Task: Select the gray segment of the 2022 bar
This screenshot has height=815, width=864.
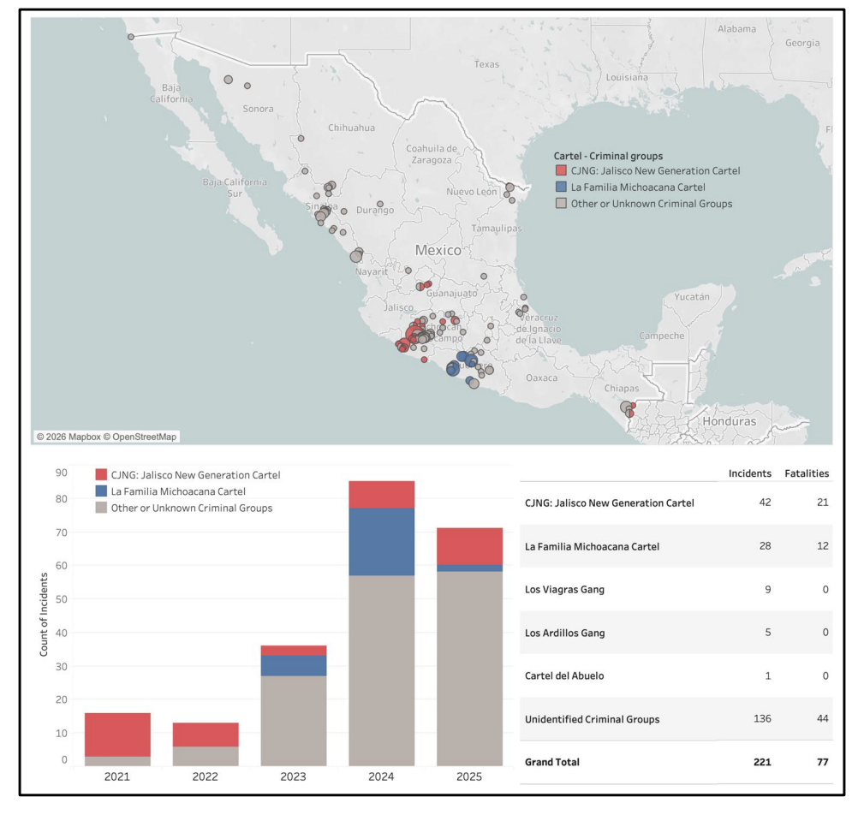Action: click(x=206, y=756)
